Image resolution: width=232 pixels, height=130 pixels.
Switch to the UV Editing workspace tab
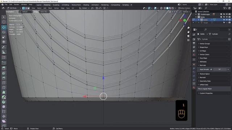pyautogui.click(x=65, y=5)
